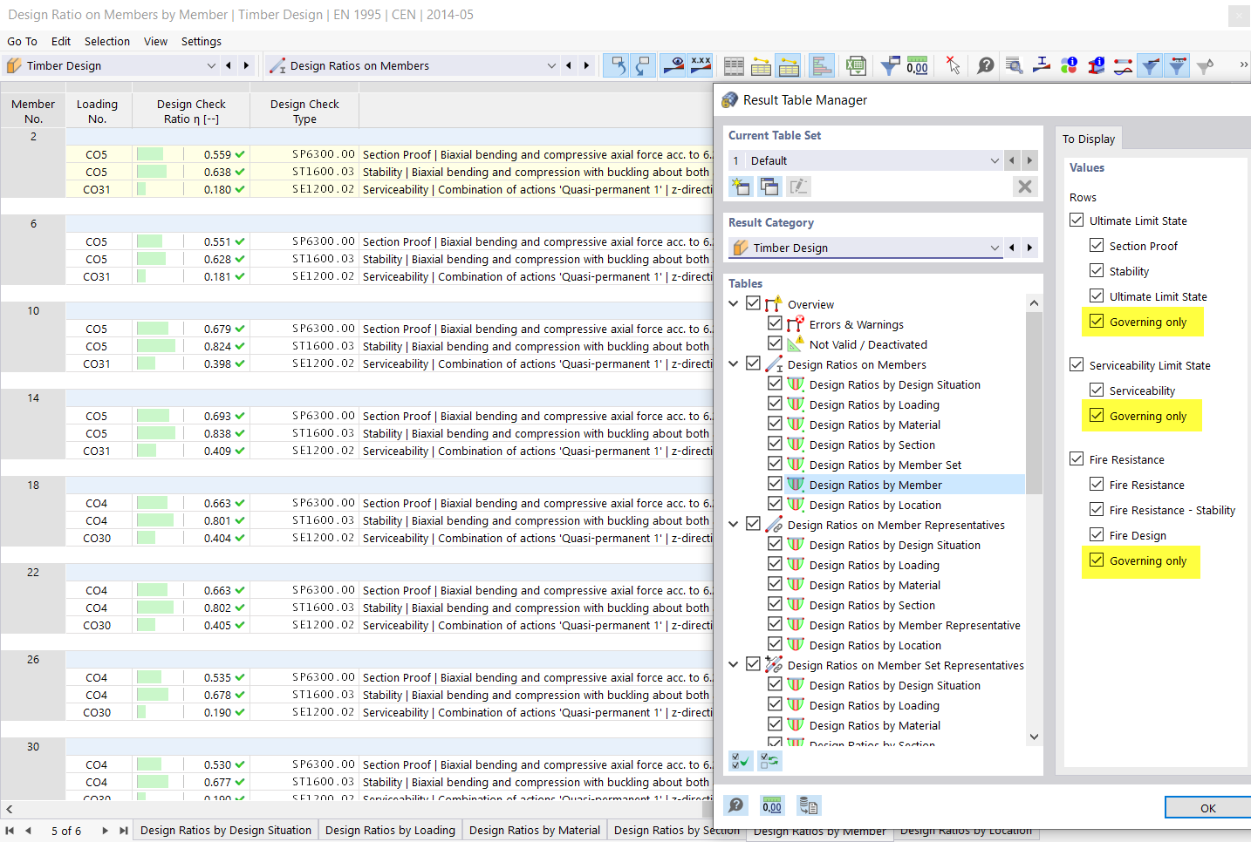Viewport: 1251px width, 842px height.
Task: Click the deselect cursor icon with red X
Action: tap(953, 65)
